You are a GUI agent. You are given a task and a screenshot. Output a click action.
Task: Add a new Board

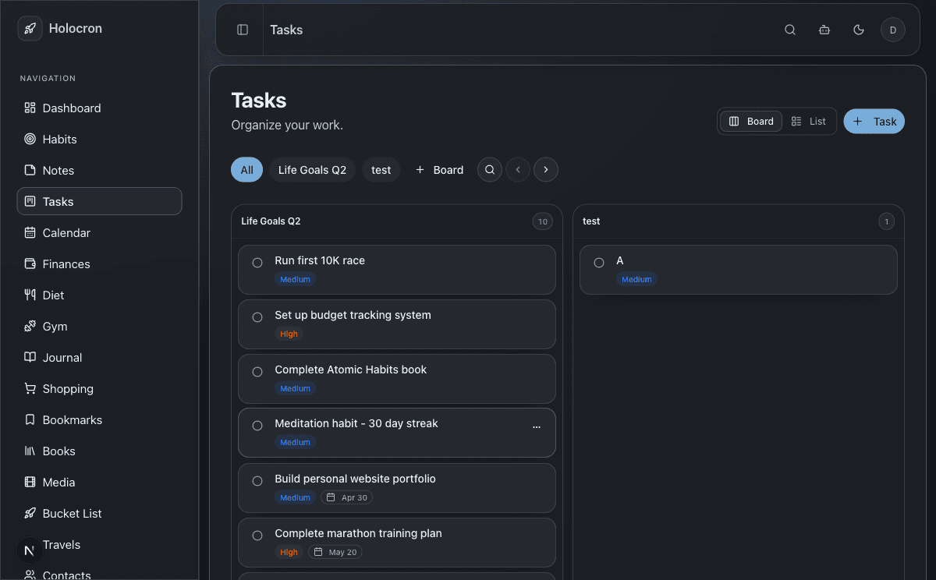pos(439,169)
